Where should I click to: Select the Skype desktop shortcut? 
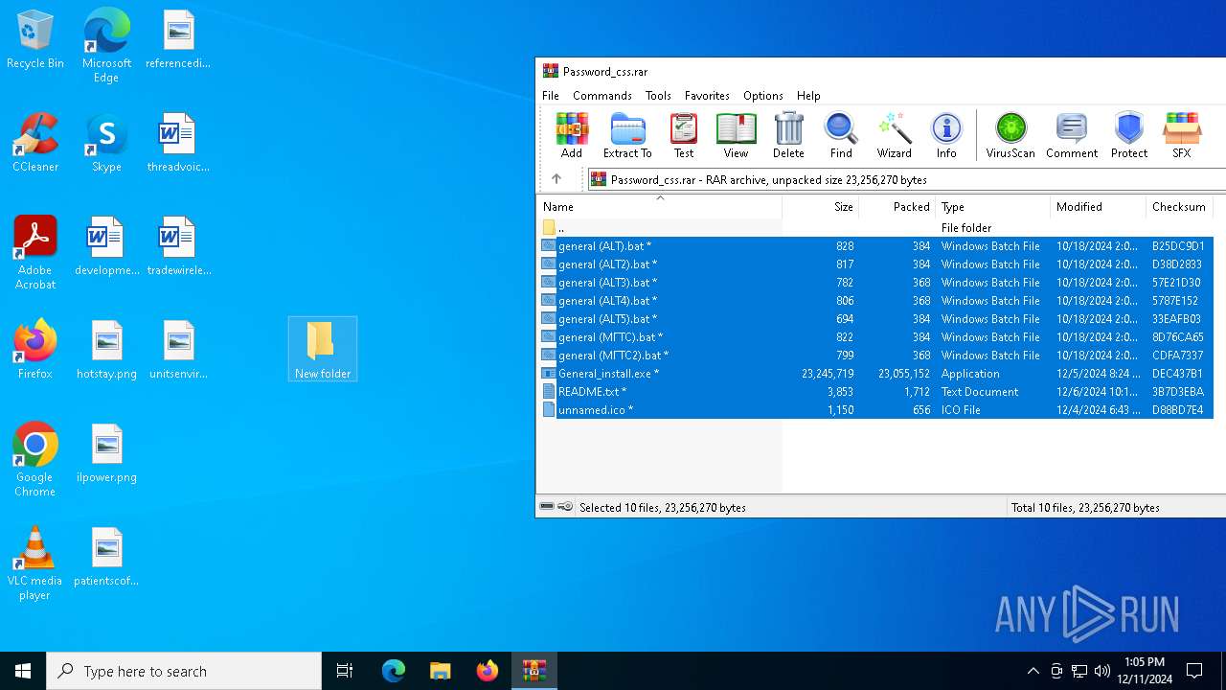[106, 143]
